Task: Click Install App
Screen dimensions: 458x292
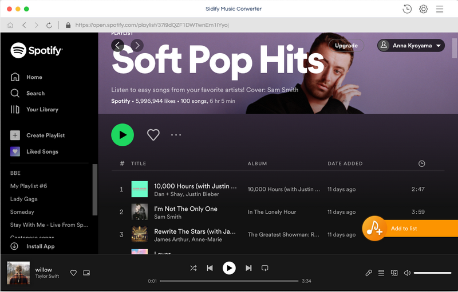Action: click(x=33, y=246)
